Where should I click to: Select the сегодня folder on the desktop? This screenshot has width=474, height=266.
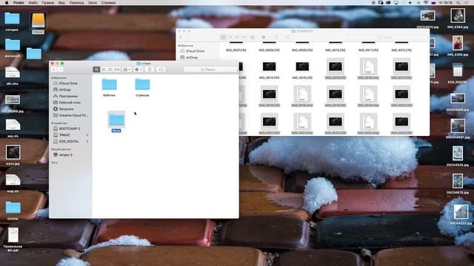(12, 21)
